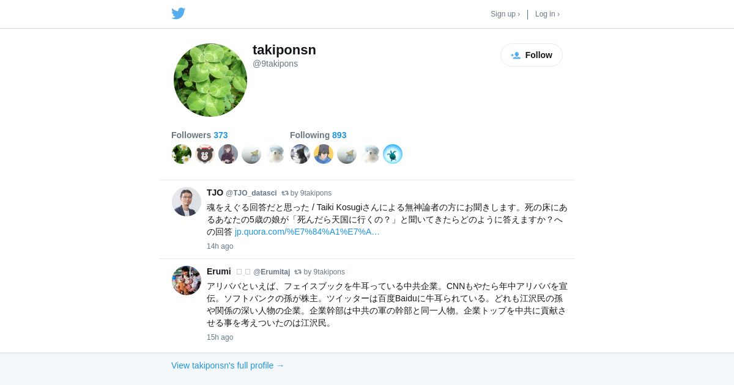The image size is (734, 385).
Task: Open the jp.quora.com link in TJO's tweet
Action: (307, 232)
